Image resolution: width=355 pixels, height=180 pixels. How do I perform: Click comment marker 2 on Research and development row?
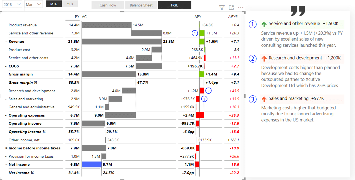[x=209, y=91]
